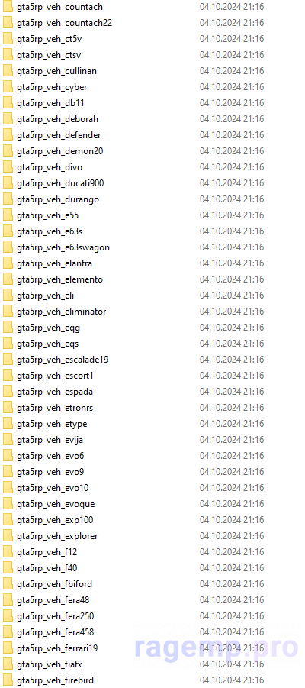The height and width of the screenshot is (688, 305).
Task: Select the gta5rp_veh_evoque folder icon
Action: pyautogui.click(x=8, y=504)
